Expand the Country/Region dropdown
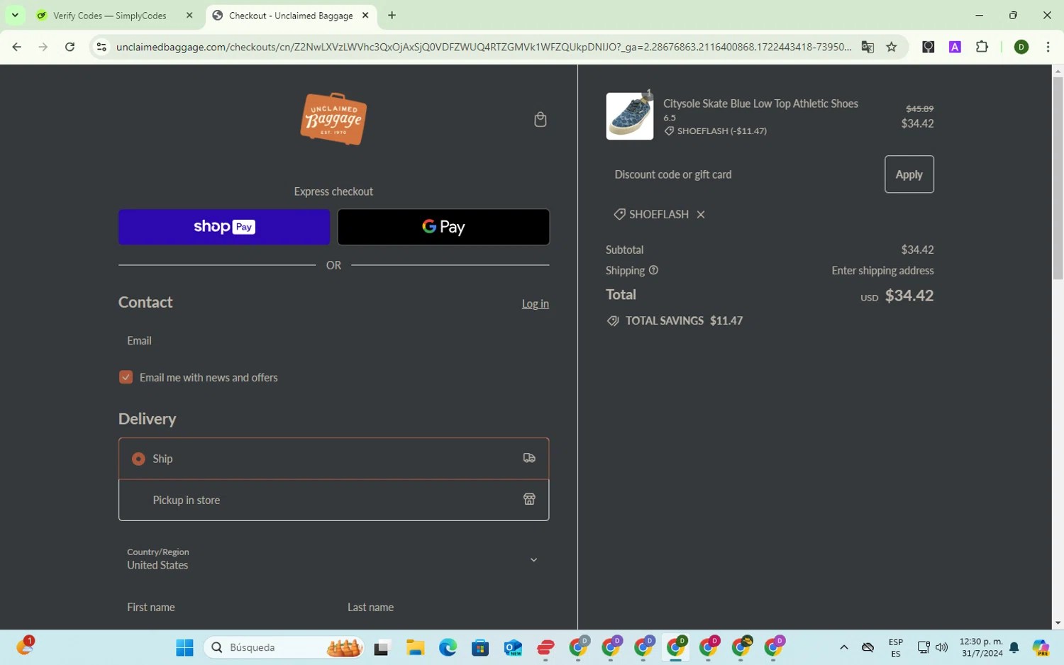Image resolution: width=1064 pixels, height=665 pixels. 333,559
